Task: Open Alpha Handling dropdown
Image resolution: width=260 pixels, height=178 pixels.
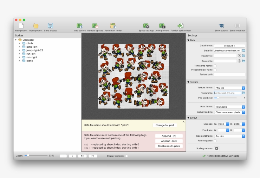Action: coord(230,112)
